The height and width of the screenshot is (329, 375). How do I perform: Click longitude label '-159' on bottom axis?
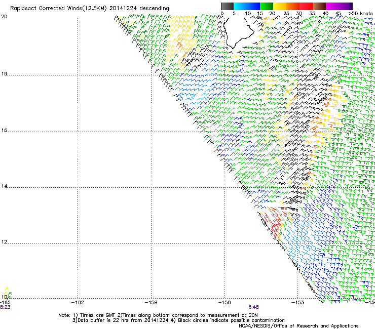click(x=151, y=303)
